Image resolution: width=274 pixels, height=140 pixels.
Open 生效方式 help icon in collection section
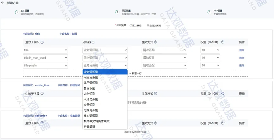(x=156, y=123)
